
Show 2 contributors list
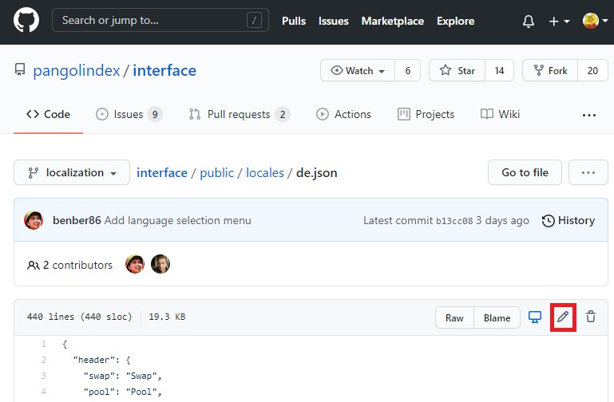pos(69,265)
